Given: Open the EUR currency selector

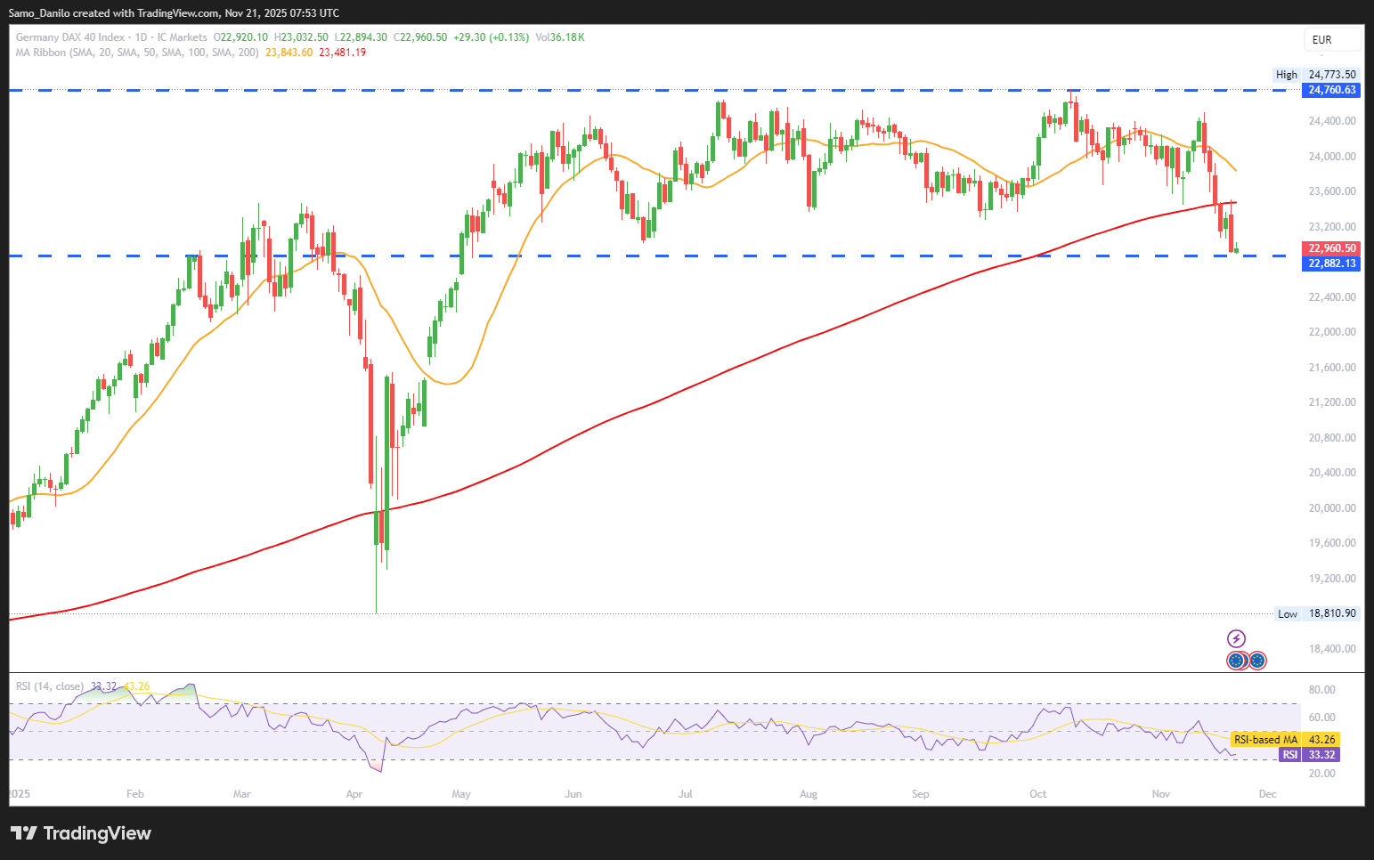Looking at the screenshot, I should [x=1332, y=39].
